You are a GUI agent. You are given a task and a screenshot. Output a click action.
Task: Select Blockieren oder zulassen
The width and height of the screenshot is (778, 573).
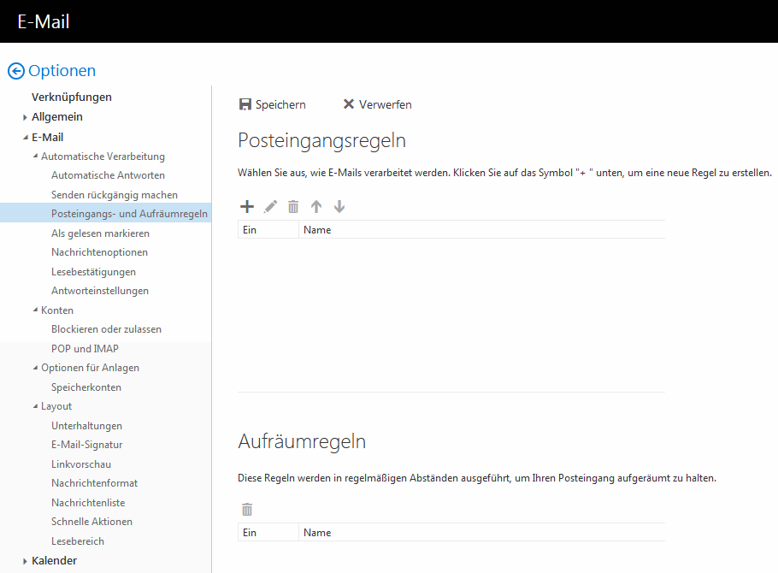tap(106, 329)
